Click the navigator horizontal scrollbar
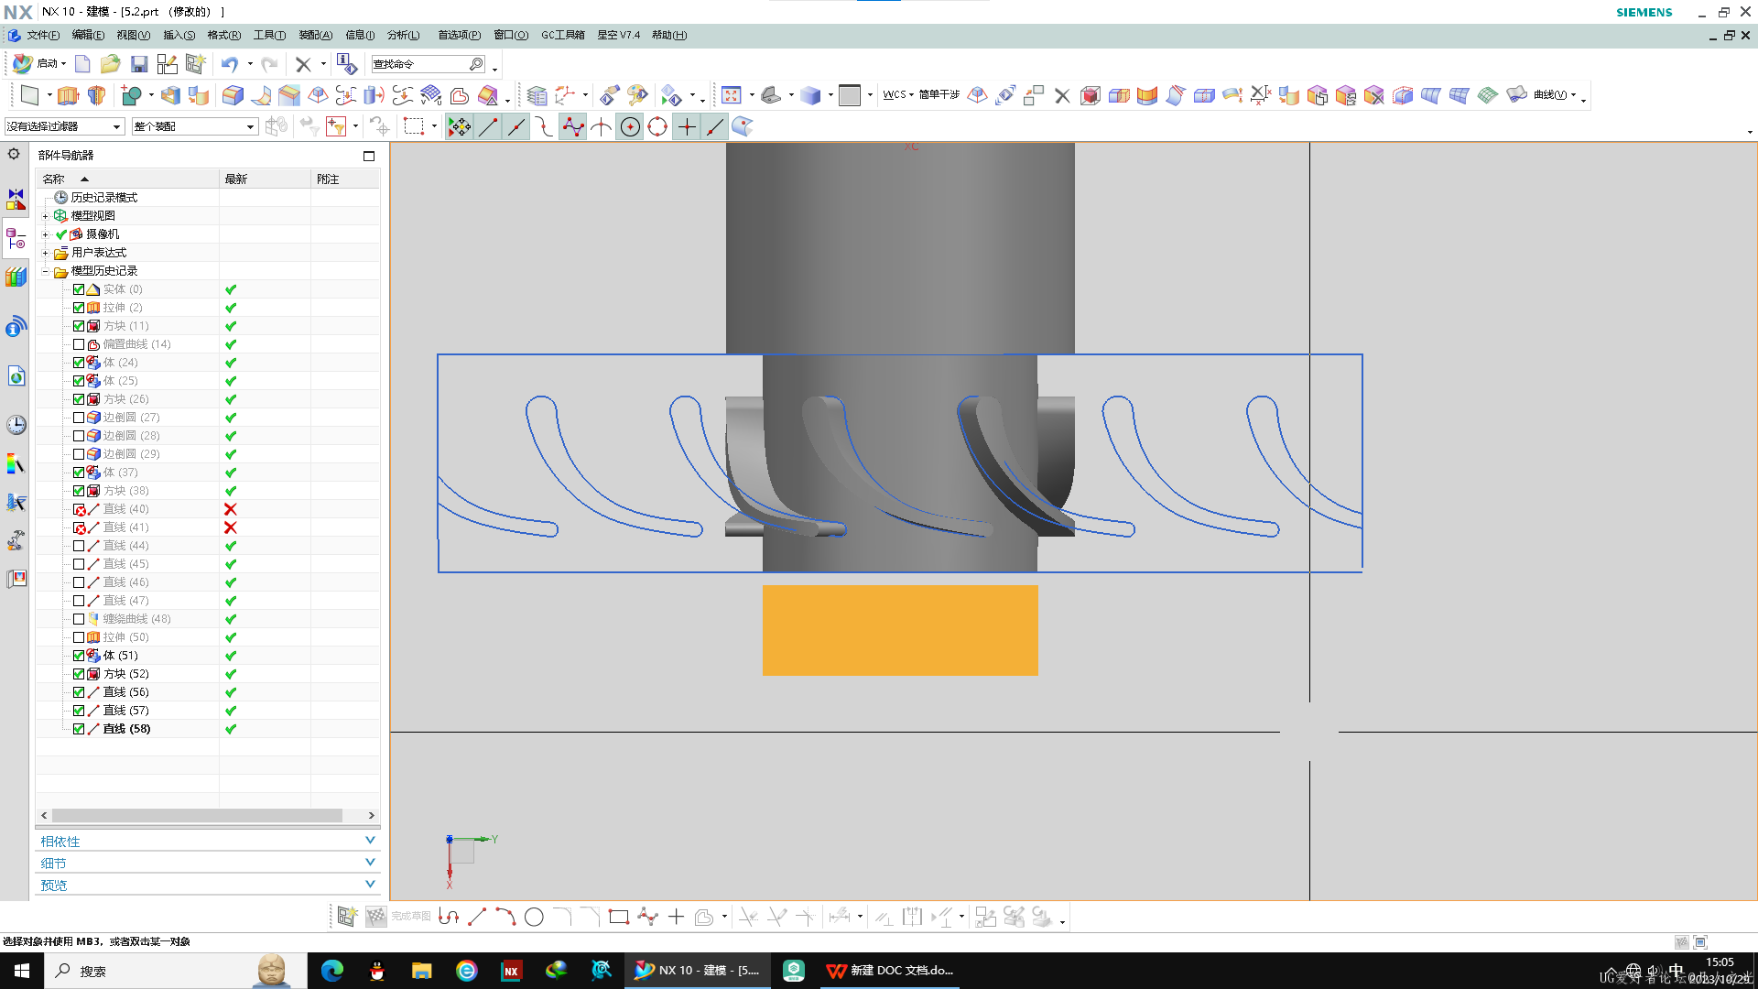The width and height of the screenshot is (1758, 989). 197,815
